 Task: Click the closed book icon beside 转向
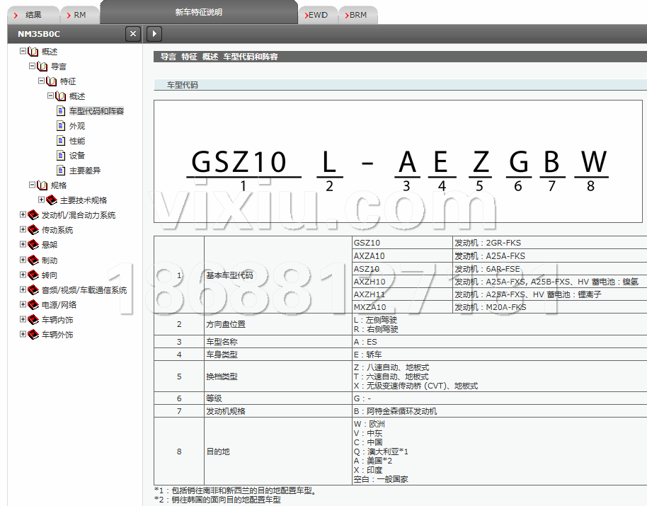coord(33,275)
